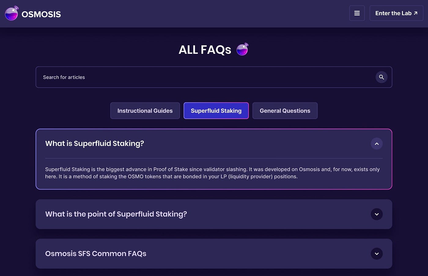Click the Osmosis flask logo icon
This screenshot has height=276, width=428.
12,13
